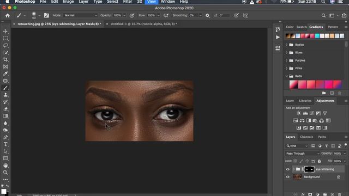Toggle lock transparent pixels

[x=295, y=161]
